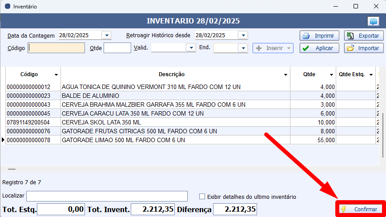
Task: Enable Exibir detalhes do ultimo inventário checkbox
Action: 202,197
